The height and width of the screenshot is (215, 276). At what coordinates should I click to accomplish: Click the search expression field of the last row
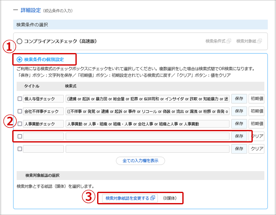pyautogui.click(x=147, y=149)
